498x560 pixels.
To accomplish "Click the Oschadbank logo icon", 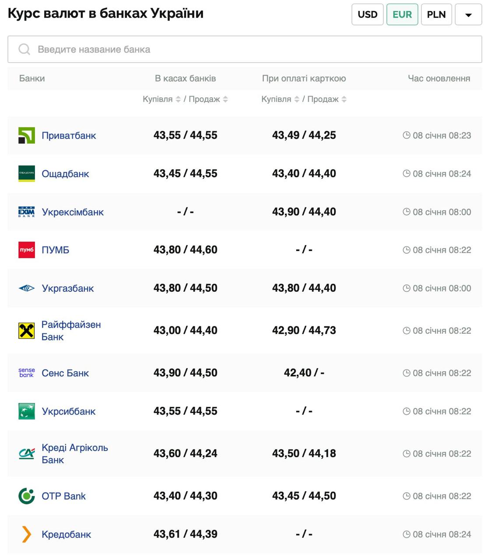I will coord(26,174).
